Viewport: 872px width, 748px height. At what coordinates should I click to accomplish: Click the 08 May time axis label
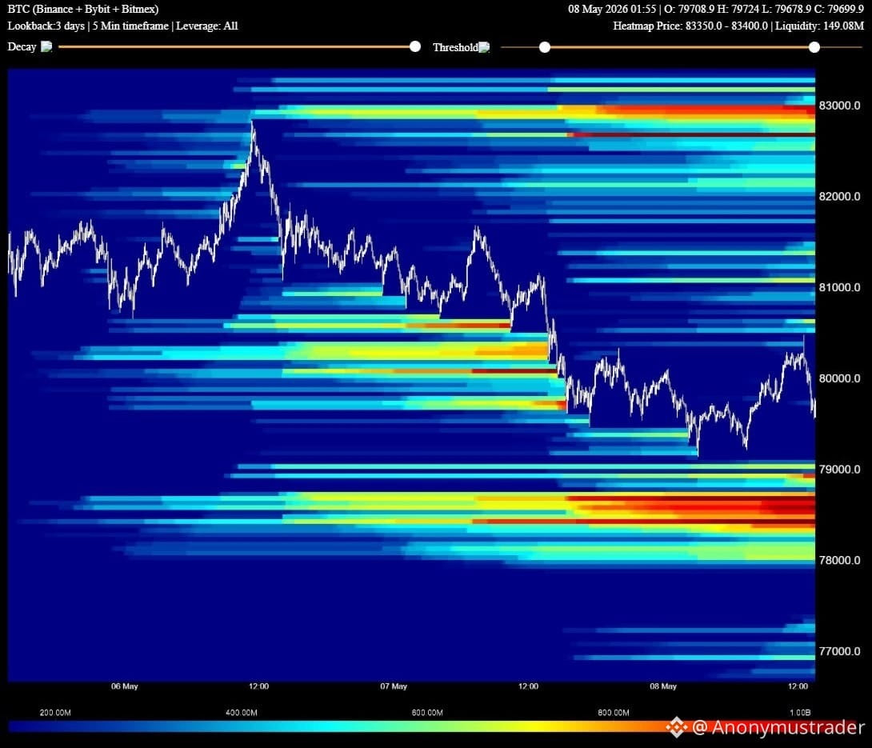click(x=663, y=686)
